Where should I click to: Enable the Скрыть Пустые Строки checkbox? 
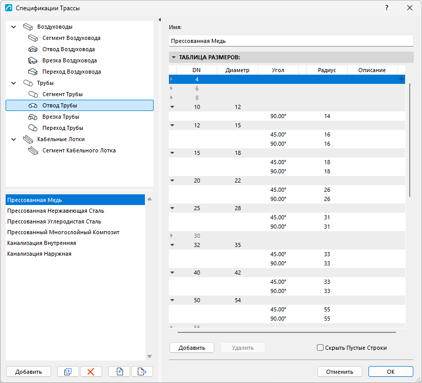(320, 348)
